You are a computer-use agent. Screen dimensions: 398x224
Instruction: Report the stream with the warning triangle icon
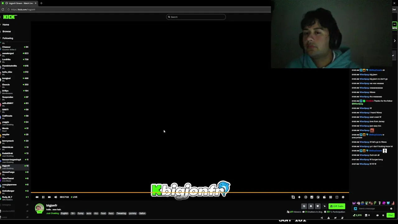(329, 218)
